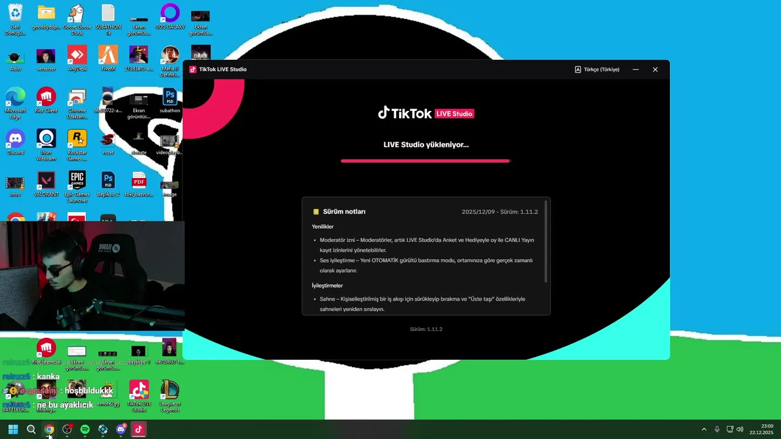Minimize the TikTok LIVE Studio window
Viewport: 781px width, 439px height.
coord(635,70)
